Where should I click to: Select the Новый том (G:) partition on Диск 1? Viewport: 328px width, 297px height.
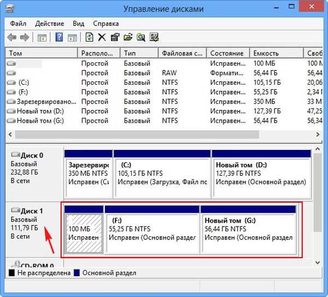point(249,234)
